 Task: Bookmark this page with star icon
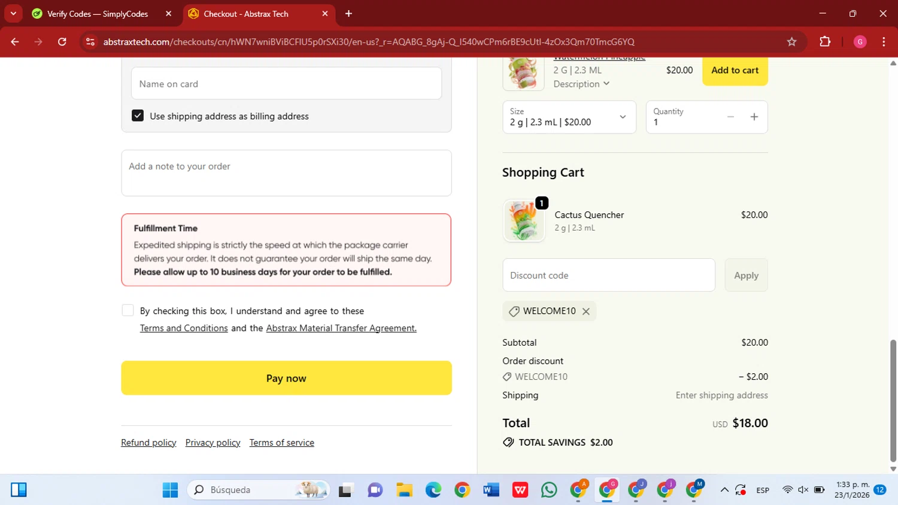click(x=791, y=42)
